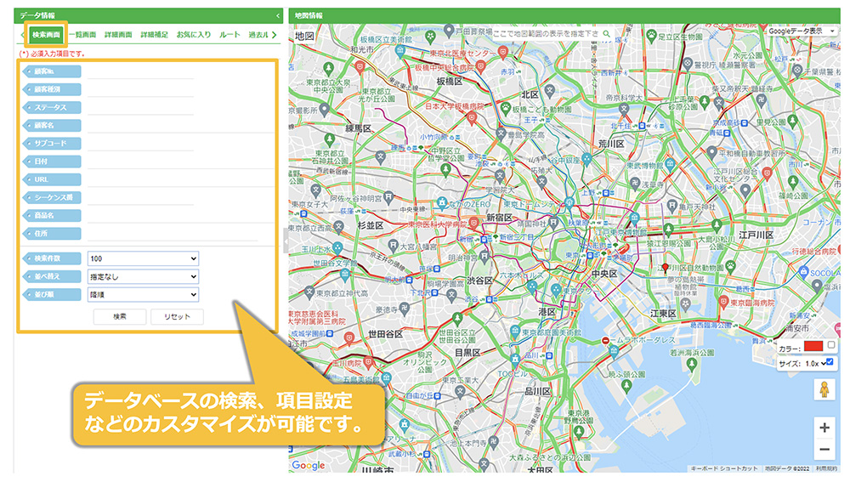This screenshot has width=850, height=482.
Task: Open the 検索件数 dropdown showing 100
Action: tap(143, 258)
